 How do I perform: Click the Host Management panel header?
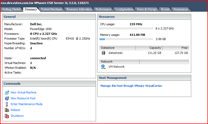(x=144, y=78)
